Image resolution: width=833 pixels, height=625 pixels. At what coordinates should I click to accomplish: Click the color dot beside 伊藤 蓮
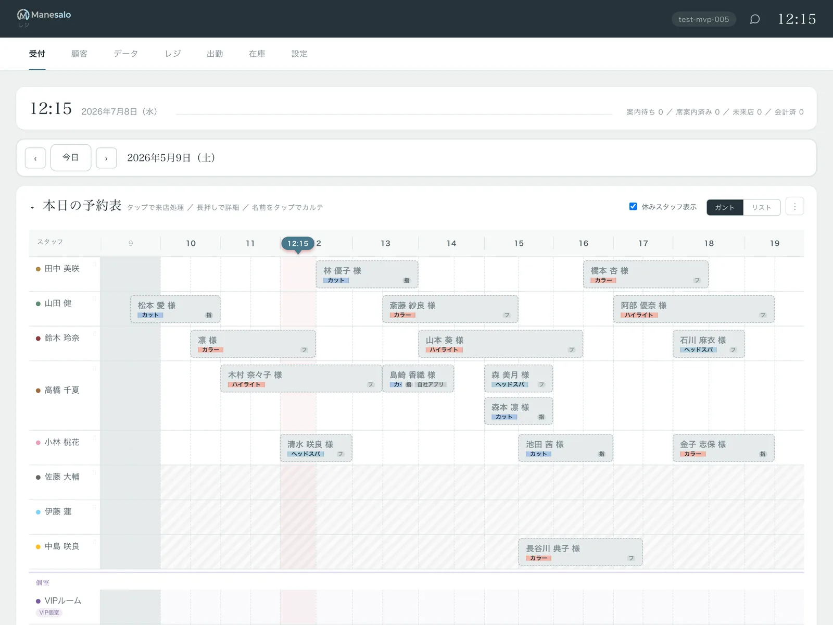(38, 512)
